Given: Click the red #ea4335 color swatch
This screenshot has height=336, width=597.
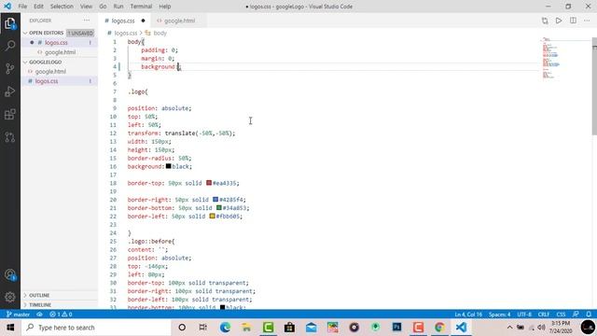Looking at the screenshot, I should click(x=209, y=183).
